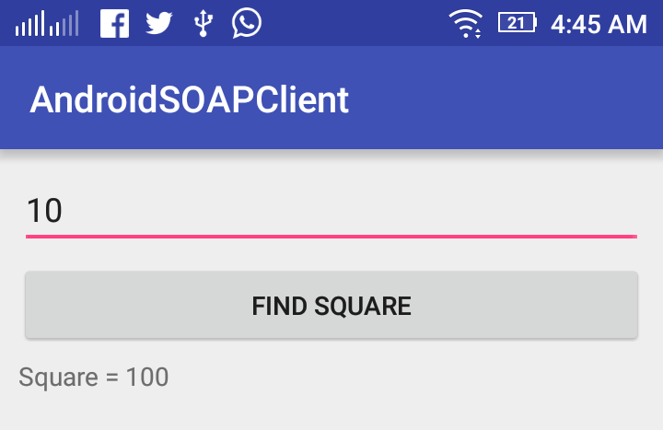663x430 pixels.
Task: Tap the Wi-Fi data activity arrows
Action: pyautogui.click(x=478, y=33)
